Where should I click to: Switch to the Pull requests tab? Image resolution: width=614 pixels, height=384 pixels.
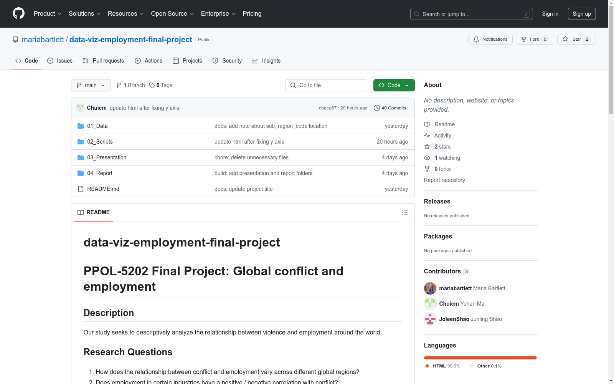click(x=103, y=61)
